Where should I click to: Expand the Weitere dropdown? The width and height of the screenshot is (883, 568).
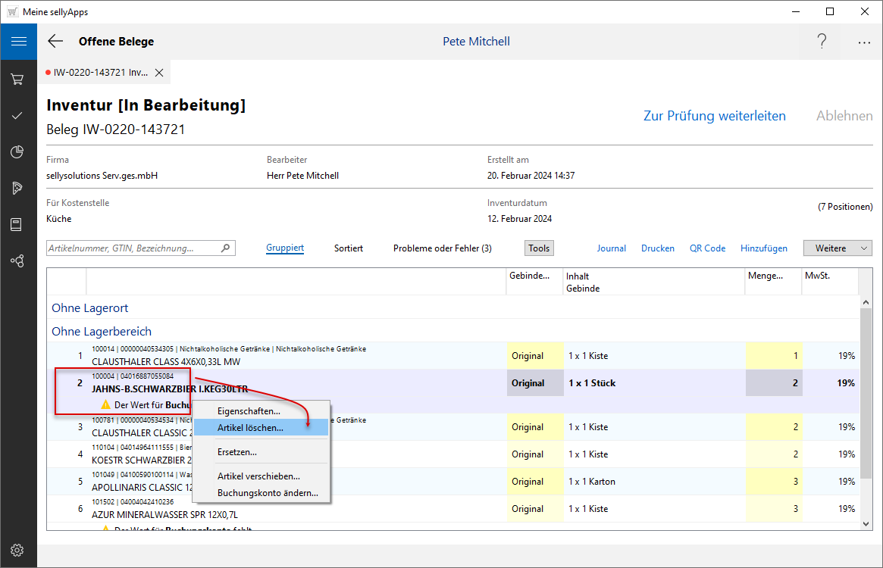click(838, 248)
